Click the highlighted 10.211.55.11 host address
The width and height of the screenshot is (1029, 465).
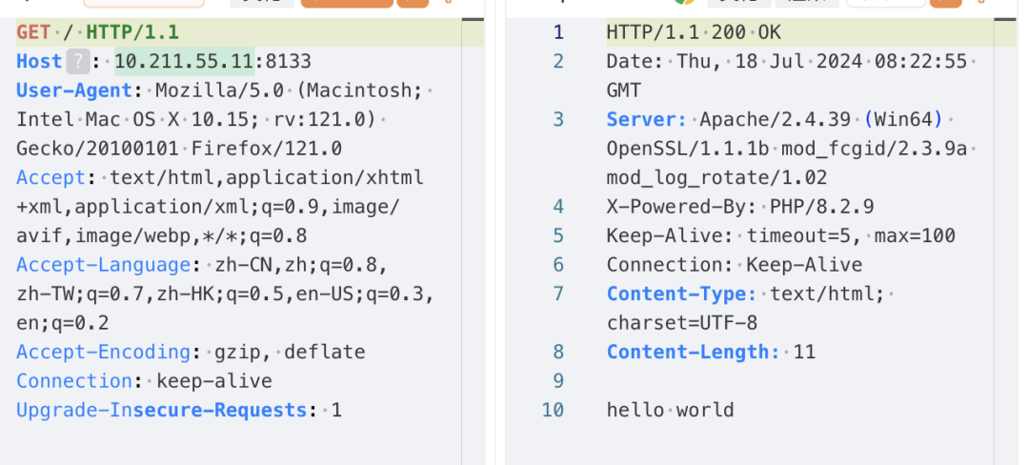point(185,62)
